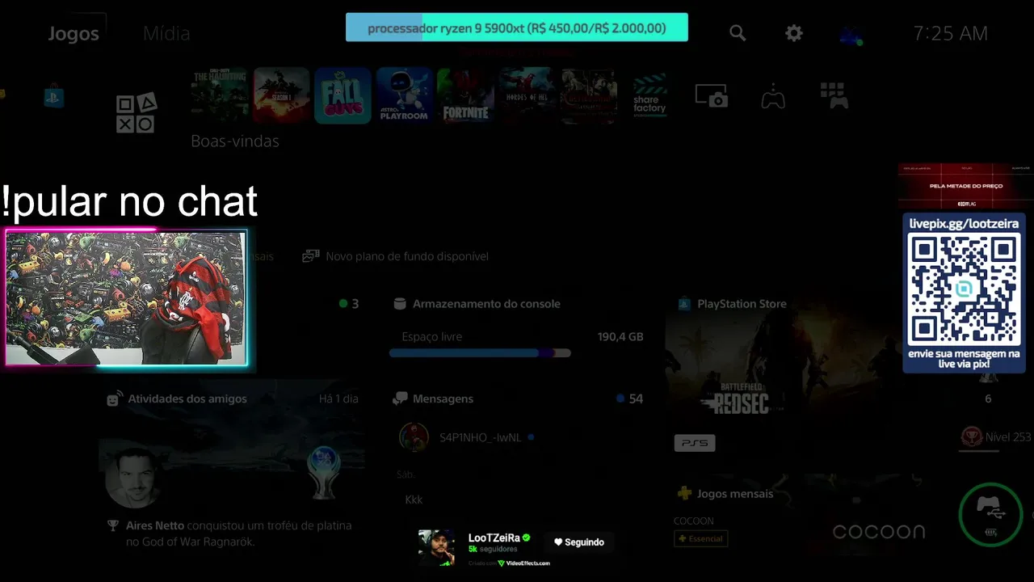
Task: Click the 190,4 GB free space value
Action: tap(620, 336)
